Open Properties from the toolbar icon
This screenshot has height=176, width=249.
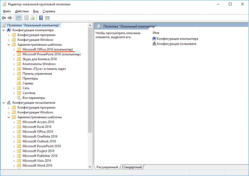27,18
